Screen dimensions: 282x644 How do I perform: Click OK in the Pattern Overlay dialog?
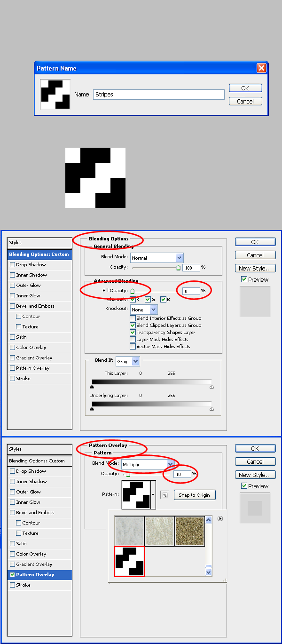pos(255,449)
